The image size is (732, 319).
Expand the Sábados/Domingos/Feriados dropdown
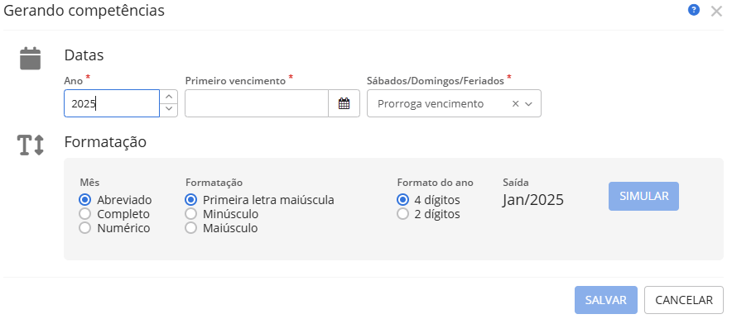click(528, 103)
